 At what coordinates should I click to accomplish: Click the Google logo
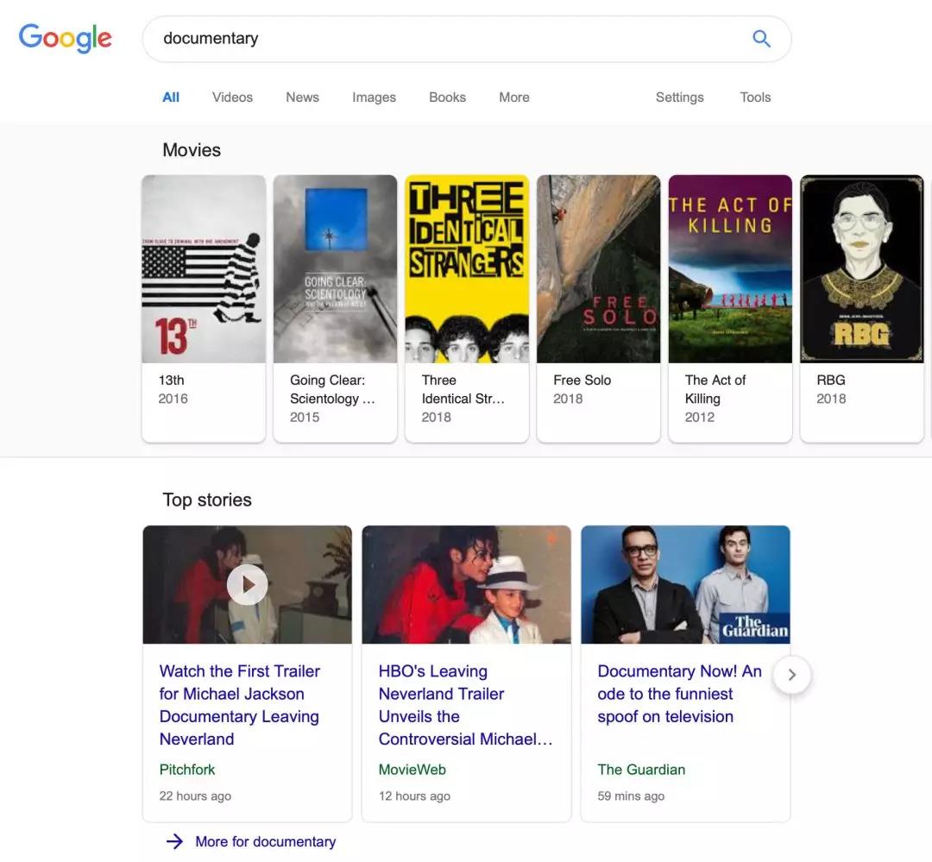click(66, 38)
